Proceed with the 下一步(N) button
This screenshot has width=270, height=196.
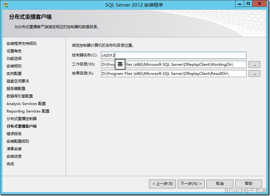coord(191,184)
